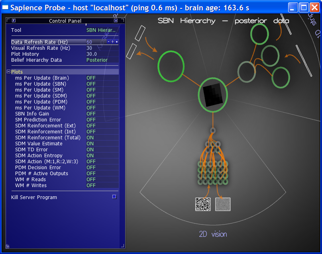Decrease Data Refresh Rate with minus button
Screen dimensions: 322x254
(108, 42)
